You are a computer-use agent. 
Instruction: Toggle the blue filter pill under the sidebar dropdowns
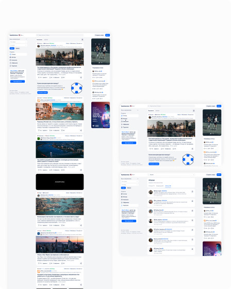click(x=12, y=49)
